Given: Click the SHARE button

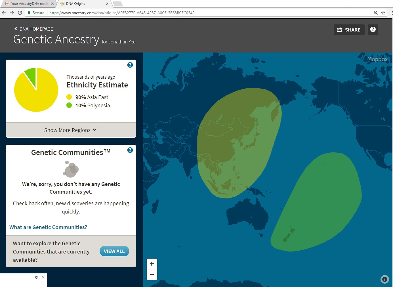Looking at the screenshot, I should tap(349, 30).
